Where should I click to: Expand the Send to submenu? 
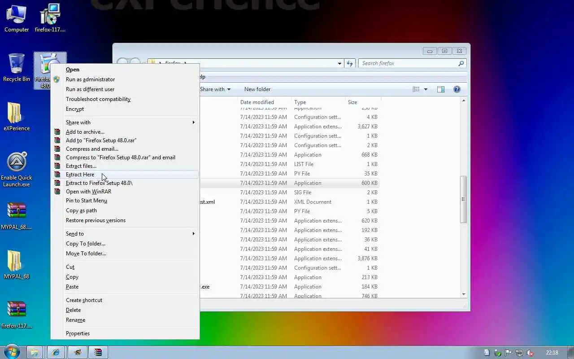(x=194, y=234)
